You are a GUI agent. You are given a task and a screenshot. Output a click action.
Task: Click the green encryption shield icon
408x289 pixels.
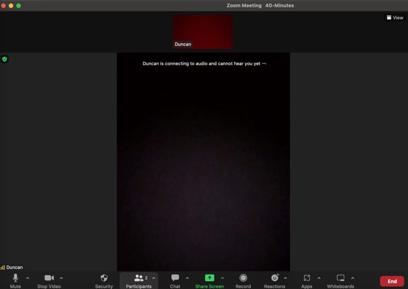coord(4,59)
